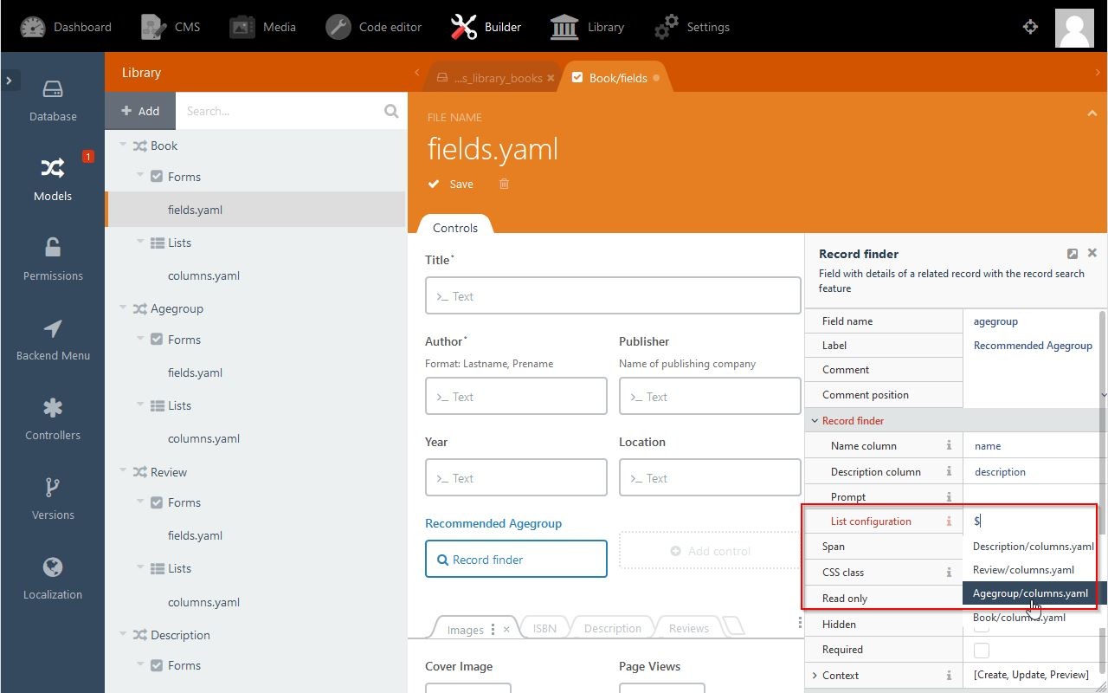Toggle the Hidden checkbox
This screenshot has height=693, width=1108.
point(982,625)
